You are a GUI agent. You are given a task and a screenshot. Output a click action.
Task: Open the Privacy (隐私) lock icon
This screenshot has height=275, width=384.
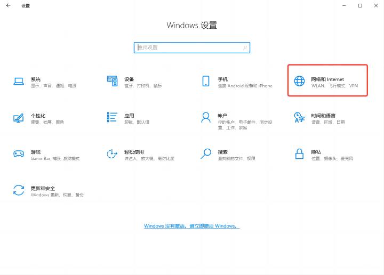coord(300,154)
